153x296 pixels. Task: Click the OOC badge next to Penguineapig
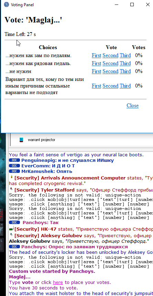pos(14,160)
